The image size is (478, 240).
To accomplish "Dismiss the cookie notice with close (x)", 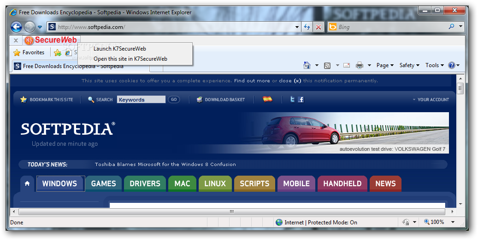I will tap(290, 80).
